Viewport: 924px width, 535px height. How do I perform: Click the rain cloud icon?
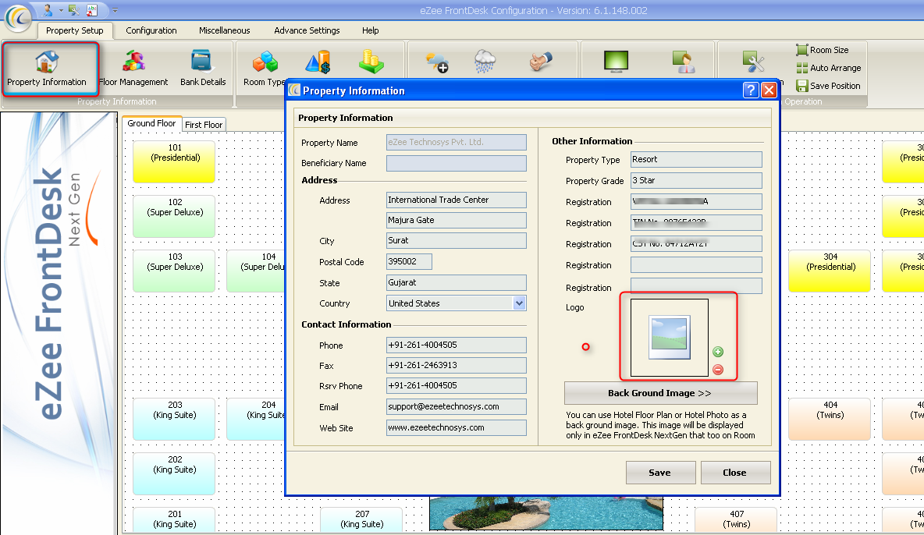point(485,62)
